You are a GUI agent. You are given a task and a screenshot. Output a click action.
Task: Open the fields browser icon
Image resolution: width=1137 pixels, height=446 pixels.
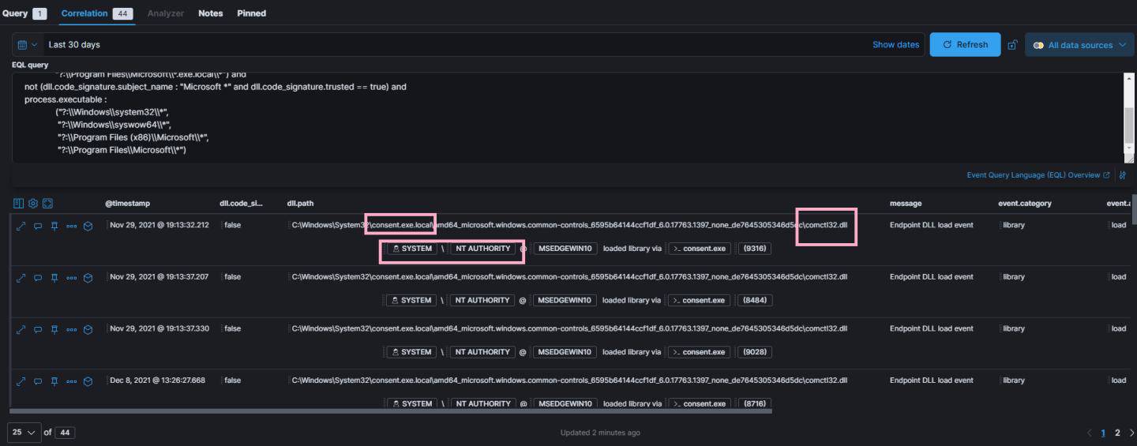[19, 204]
